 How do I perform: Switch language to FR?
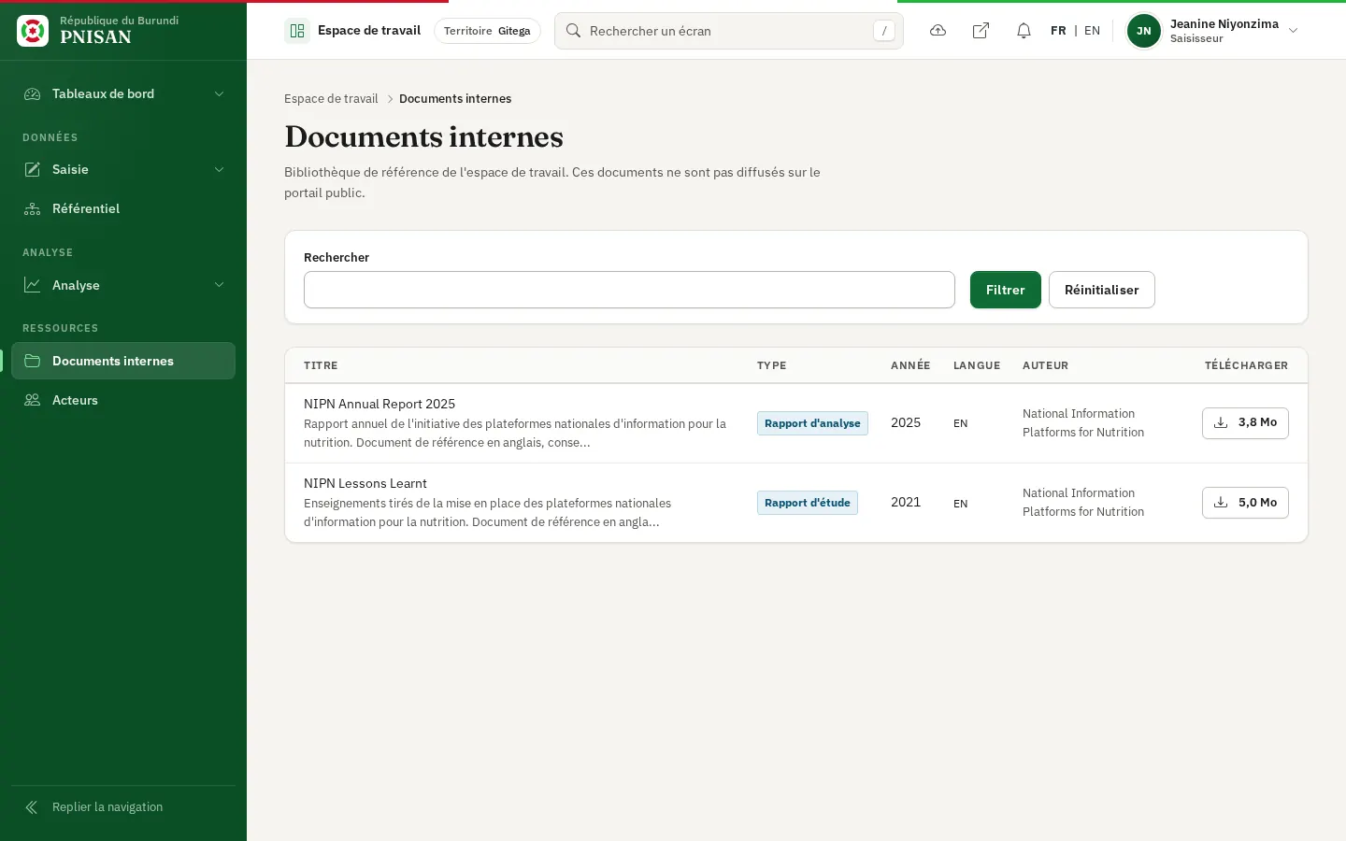click(1058, 31)
